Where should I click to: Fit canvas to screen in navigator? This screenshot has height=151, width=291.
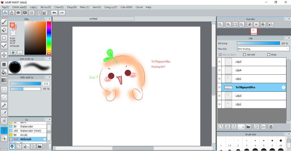pos(235,24)
